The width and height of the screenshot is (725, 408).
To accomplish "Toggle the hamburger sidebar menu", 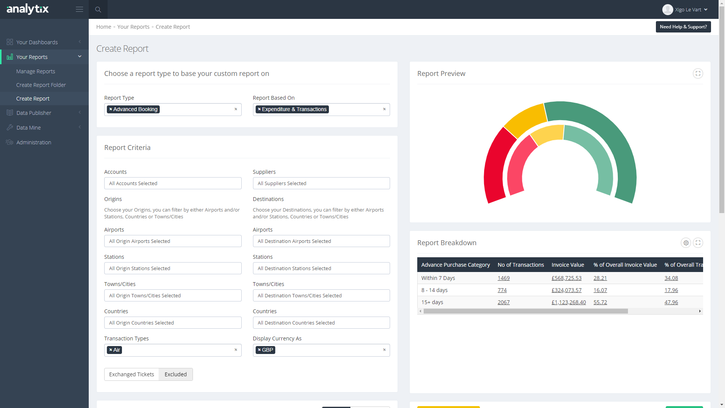I will pyautogui.click(x=79, y=9).
